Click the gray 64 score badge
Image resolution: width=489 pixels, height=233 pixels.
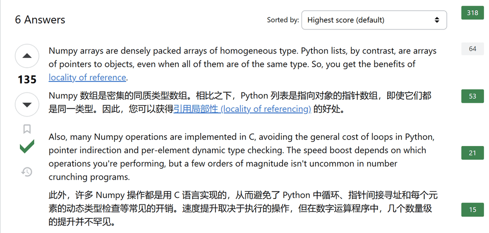point(472,49)
